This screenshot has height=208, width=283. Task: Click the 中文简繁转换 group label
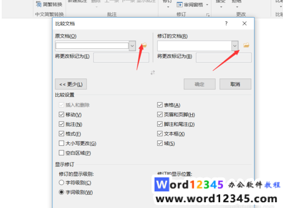(x=50, y=14)
